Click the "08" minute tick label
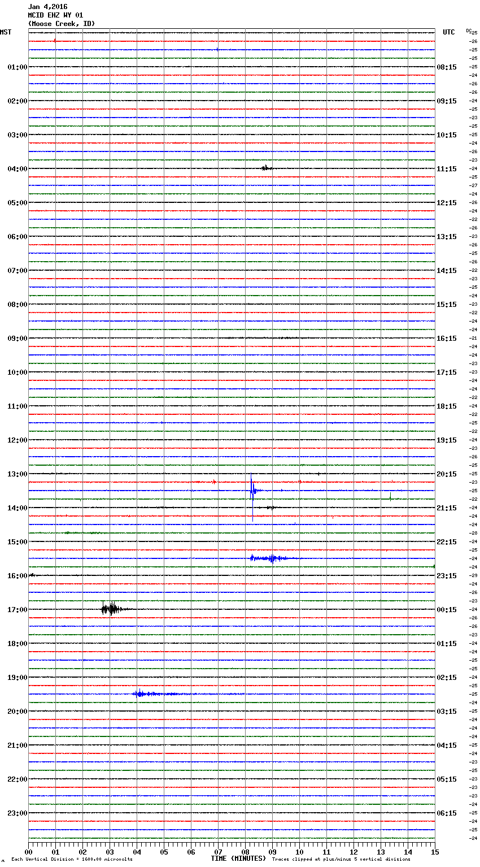Image resolution: width=480 pixels, height=867 pixels. [x=245, y=852]
